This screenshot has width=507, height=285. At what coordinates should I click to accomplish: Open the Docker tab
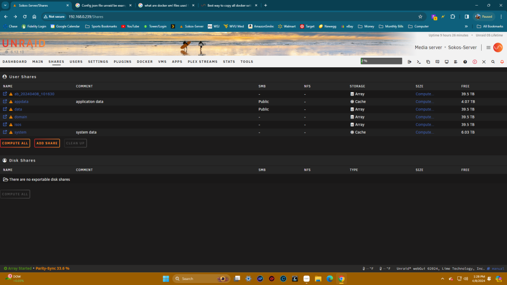click(x=144, y=62)
